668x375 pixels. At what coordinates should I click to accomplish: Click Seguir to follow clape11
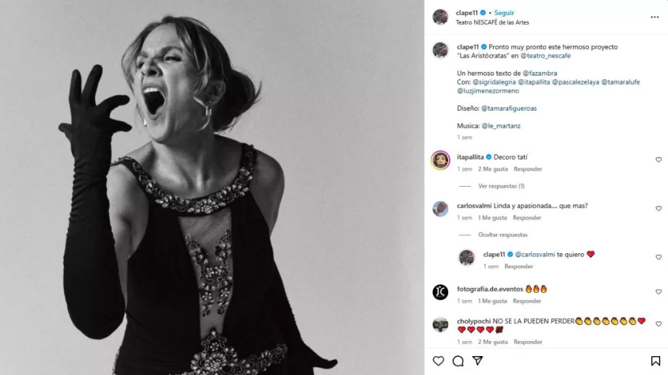[x=504, y=13]
